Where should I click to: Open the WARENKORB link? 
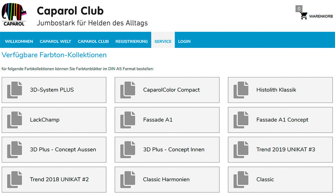[321, 16]
